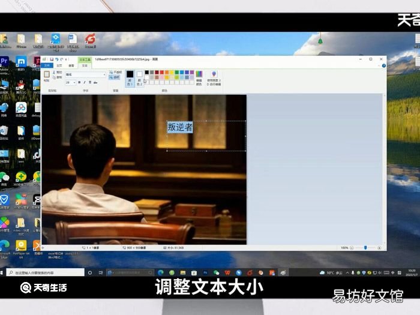Collapse the ribbon with the chevron
The height and width of the screenshot is (315, 420).
click(x=379, y=65)
